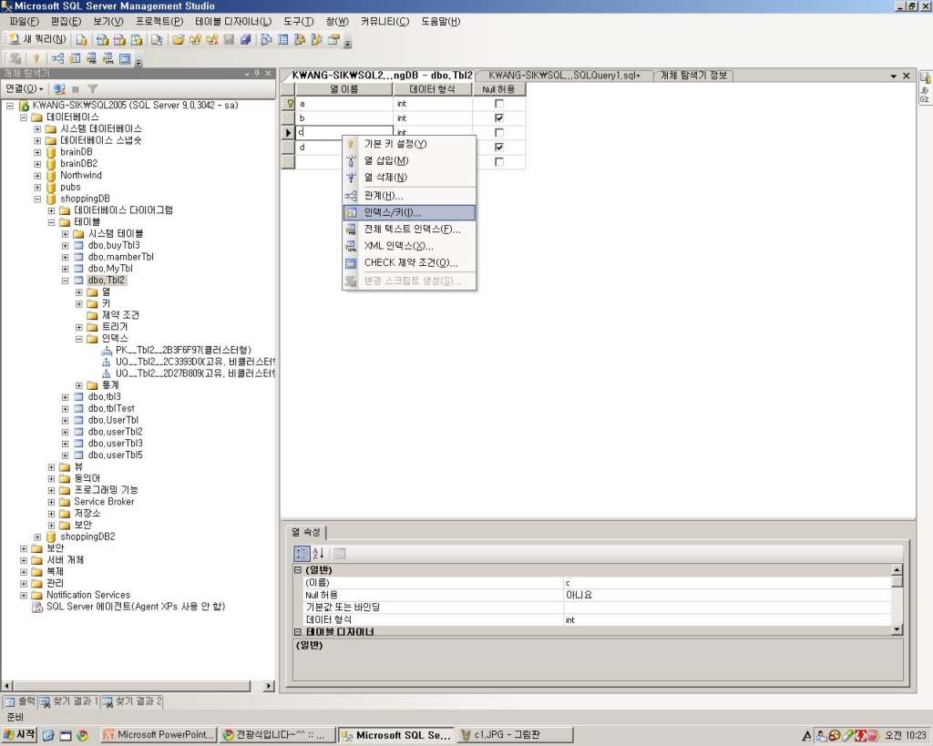
Task: Click the 시작 Start button
Action: pos(20,735)
